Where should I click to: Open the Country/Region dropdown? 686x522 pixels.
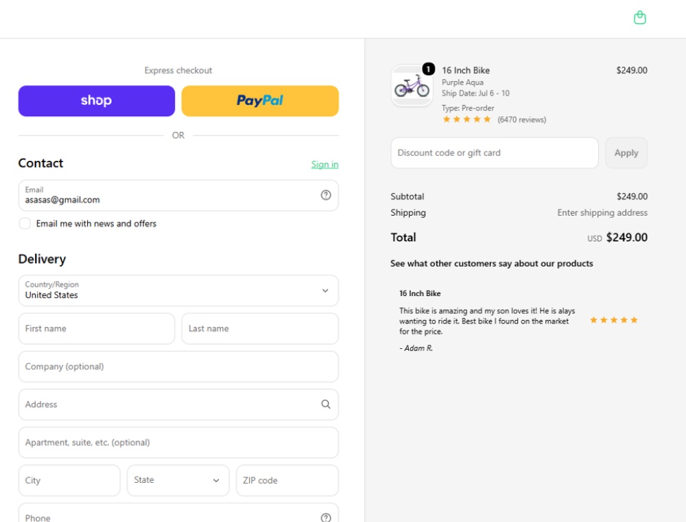(x=178, y=291)
